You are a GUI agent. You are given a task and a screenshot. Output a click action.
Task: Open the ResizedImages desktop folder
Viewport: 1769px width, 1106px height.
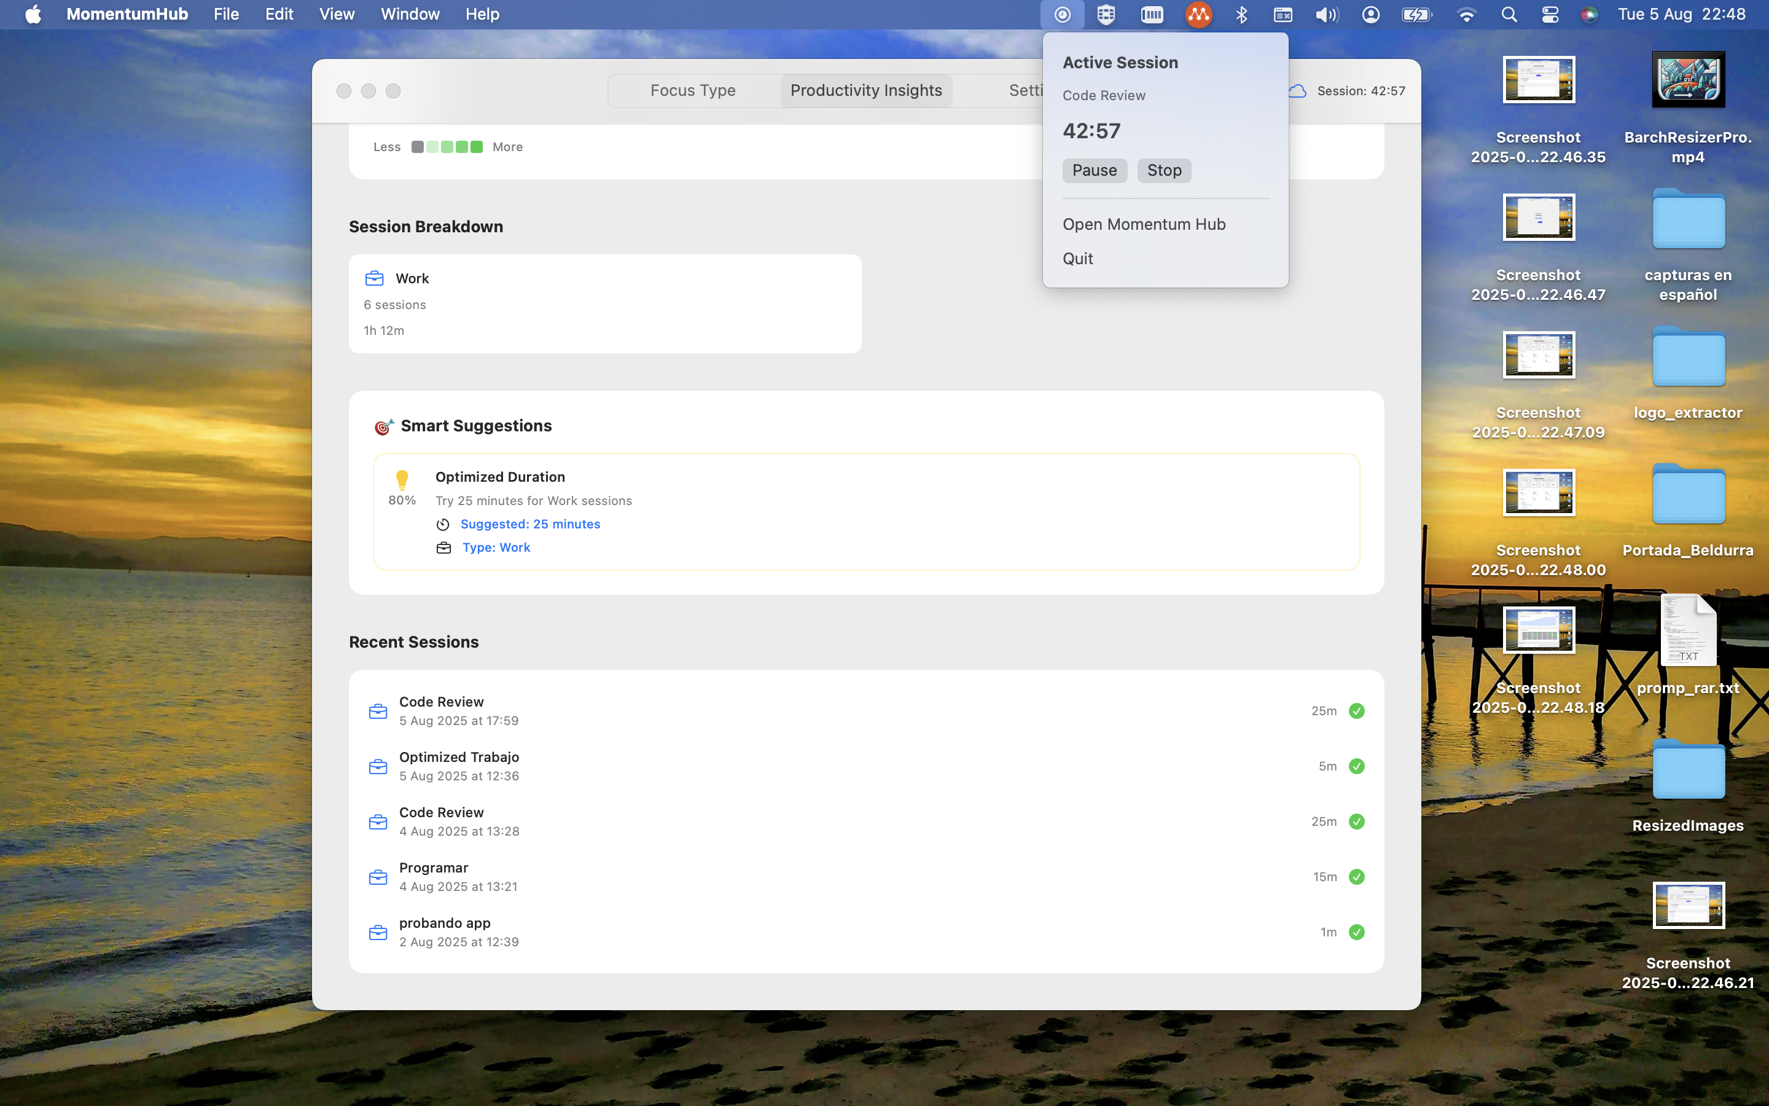pos(1689,771)
